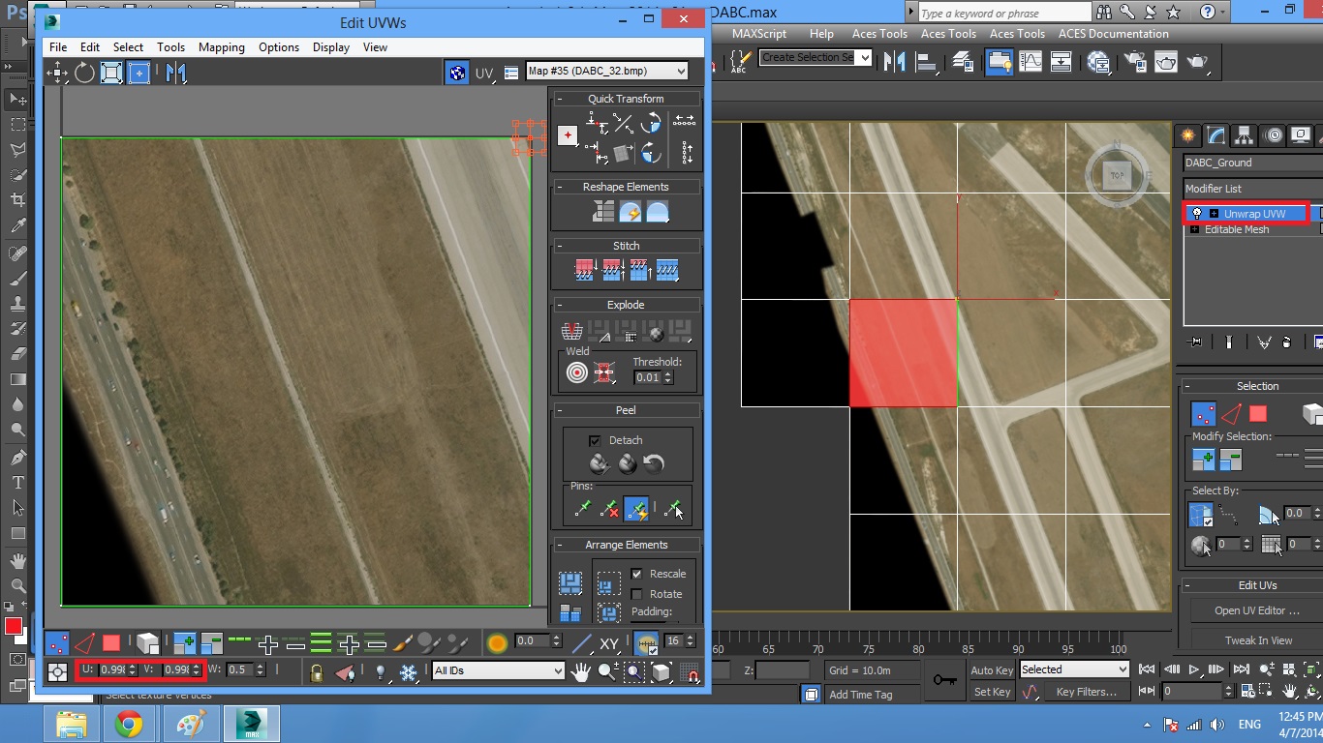Image resolution: width=1323 pixels, height=743 pixels.
Task: Toggle the Detach checkbox in Peel
Action: (x=595, y=440)
